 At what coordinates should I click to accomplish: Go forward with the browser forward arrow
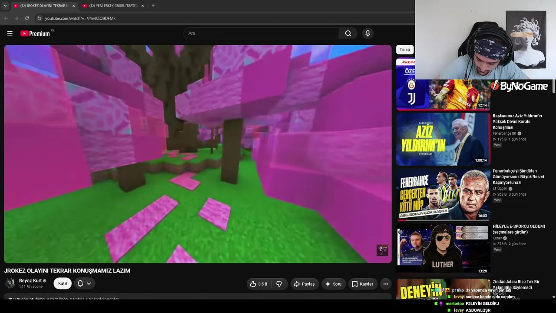17,18
